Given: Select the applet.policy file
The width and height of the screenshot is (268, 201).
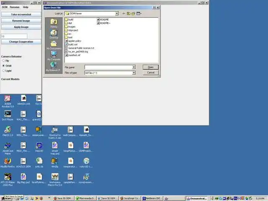Looking at the screenshot, I should tap(73, 41).
